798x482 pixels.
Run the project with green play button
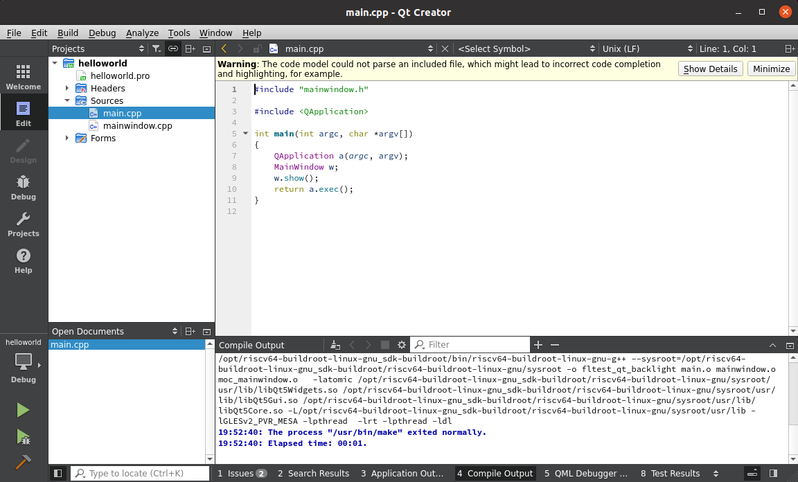point(23,410)
